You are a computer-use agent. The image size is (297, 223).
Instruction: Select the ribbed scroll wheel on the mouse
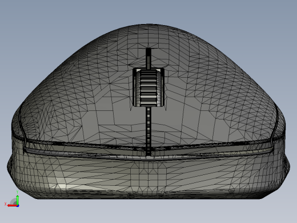[x=148, y=87]
